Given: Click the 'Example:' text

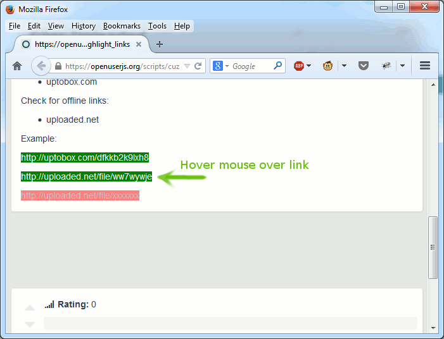Looking at the screenshot, I should pos(39,139).
